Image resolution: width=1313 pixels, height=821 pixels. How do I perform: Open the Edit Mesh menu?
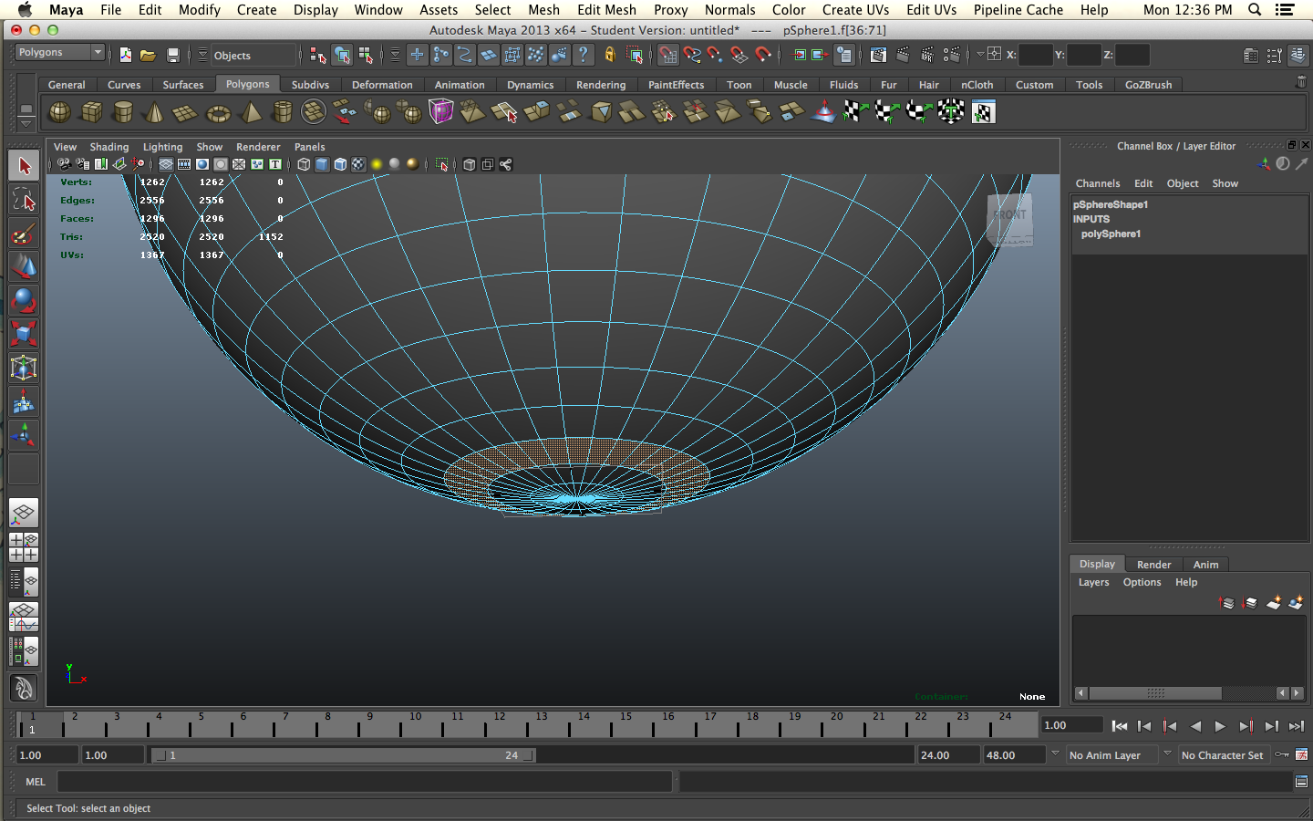coord(606,10)
